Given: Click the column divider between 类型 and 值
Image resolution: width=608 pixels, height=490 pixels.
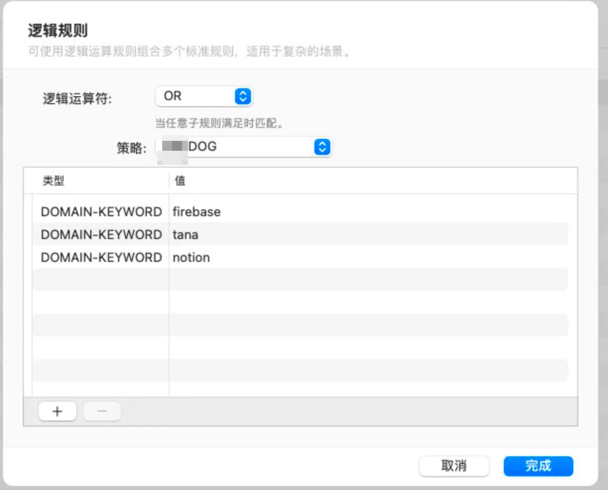Looking at the screenshot, I should click(169, 181).
